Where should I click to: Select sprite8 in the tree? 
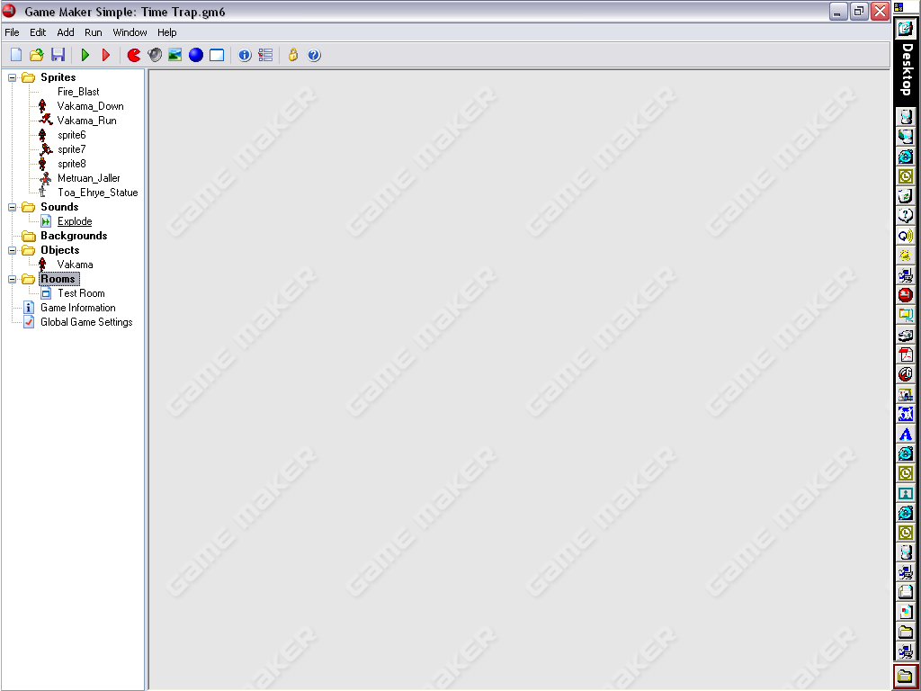point(72,164)
